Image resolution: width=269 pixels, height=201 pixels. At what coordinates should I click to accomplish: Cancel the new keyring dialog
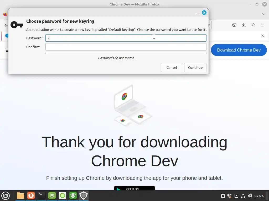(x=172, y=68)
